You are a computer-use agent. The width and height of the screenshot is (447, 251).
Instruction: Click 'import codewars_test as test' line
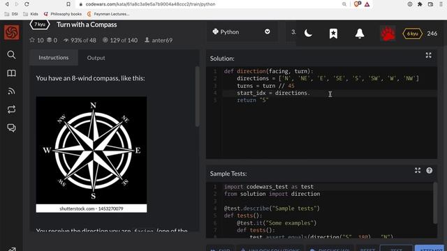pos(269,187)
